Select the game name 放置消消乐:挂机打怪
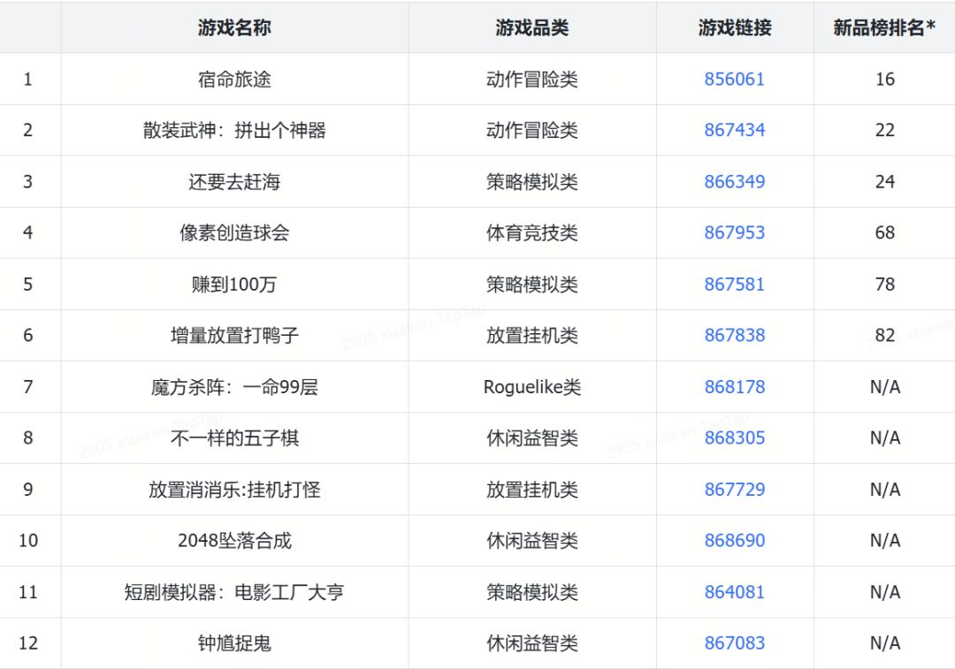The width and height of the screenshot is (955, 669). (x=234, y=490)
